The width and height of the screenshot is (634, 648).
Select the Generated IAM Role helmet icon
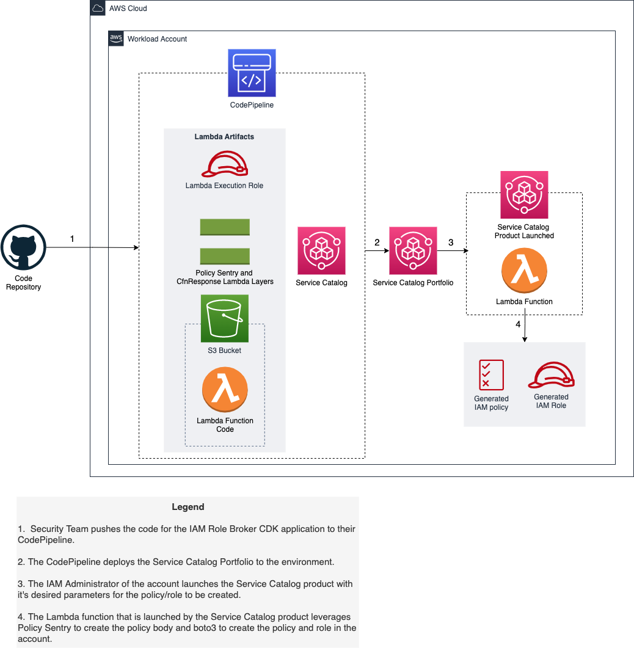click(x=552, y=375)
